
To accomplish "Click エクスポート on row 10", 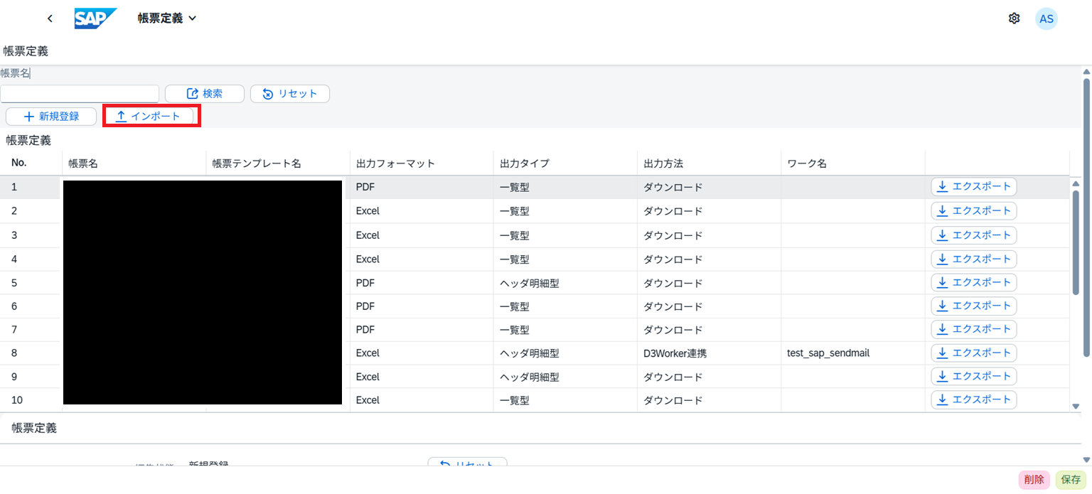I will pyautogui.click(x=973, y=400).
